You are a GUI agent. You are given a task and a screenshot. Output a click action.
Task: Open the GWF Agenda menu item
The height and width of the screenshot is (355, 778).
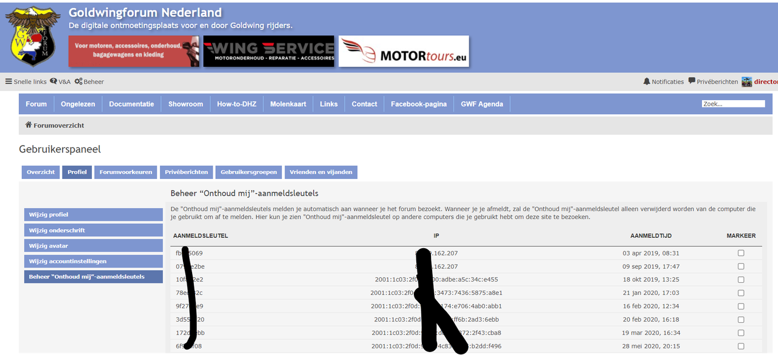(482, 104)
